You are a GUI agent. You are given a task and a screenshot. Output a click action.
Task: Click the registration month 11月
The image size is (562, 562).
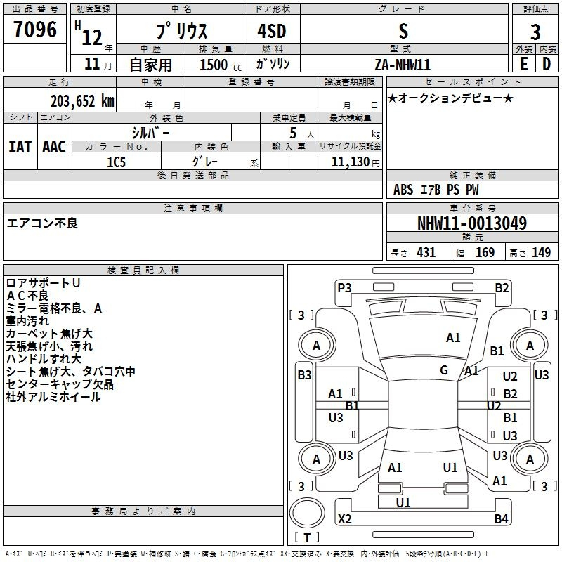[x=98, y=64]
